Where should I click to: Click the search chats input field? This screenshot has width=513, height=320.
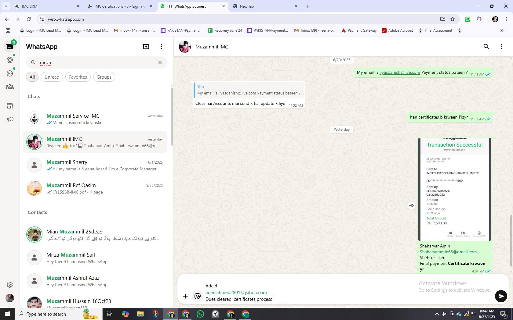pyautogui.click(x=96, y=63)
